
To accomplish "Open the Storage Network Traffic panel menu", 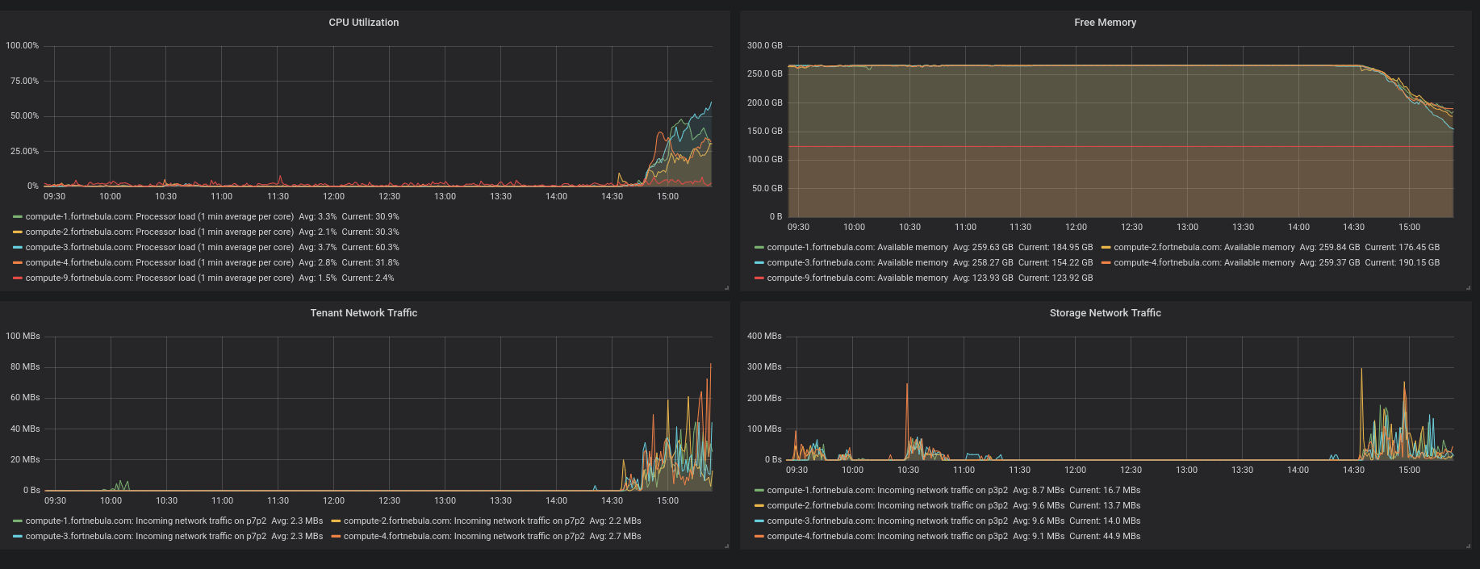I will pos(1105,313).
